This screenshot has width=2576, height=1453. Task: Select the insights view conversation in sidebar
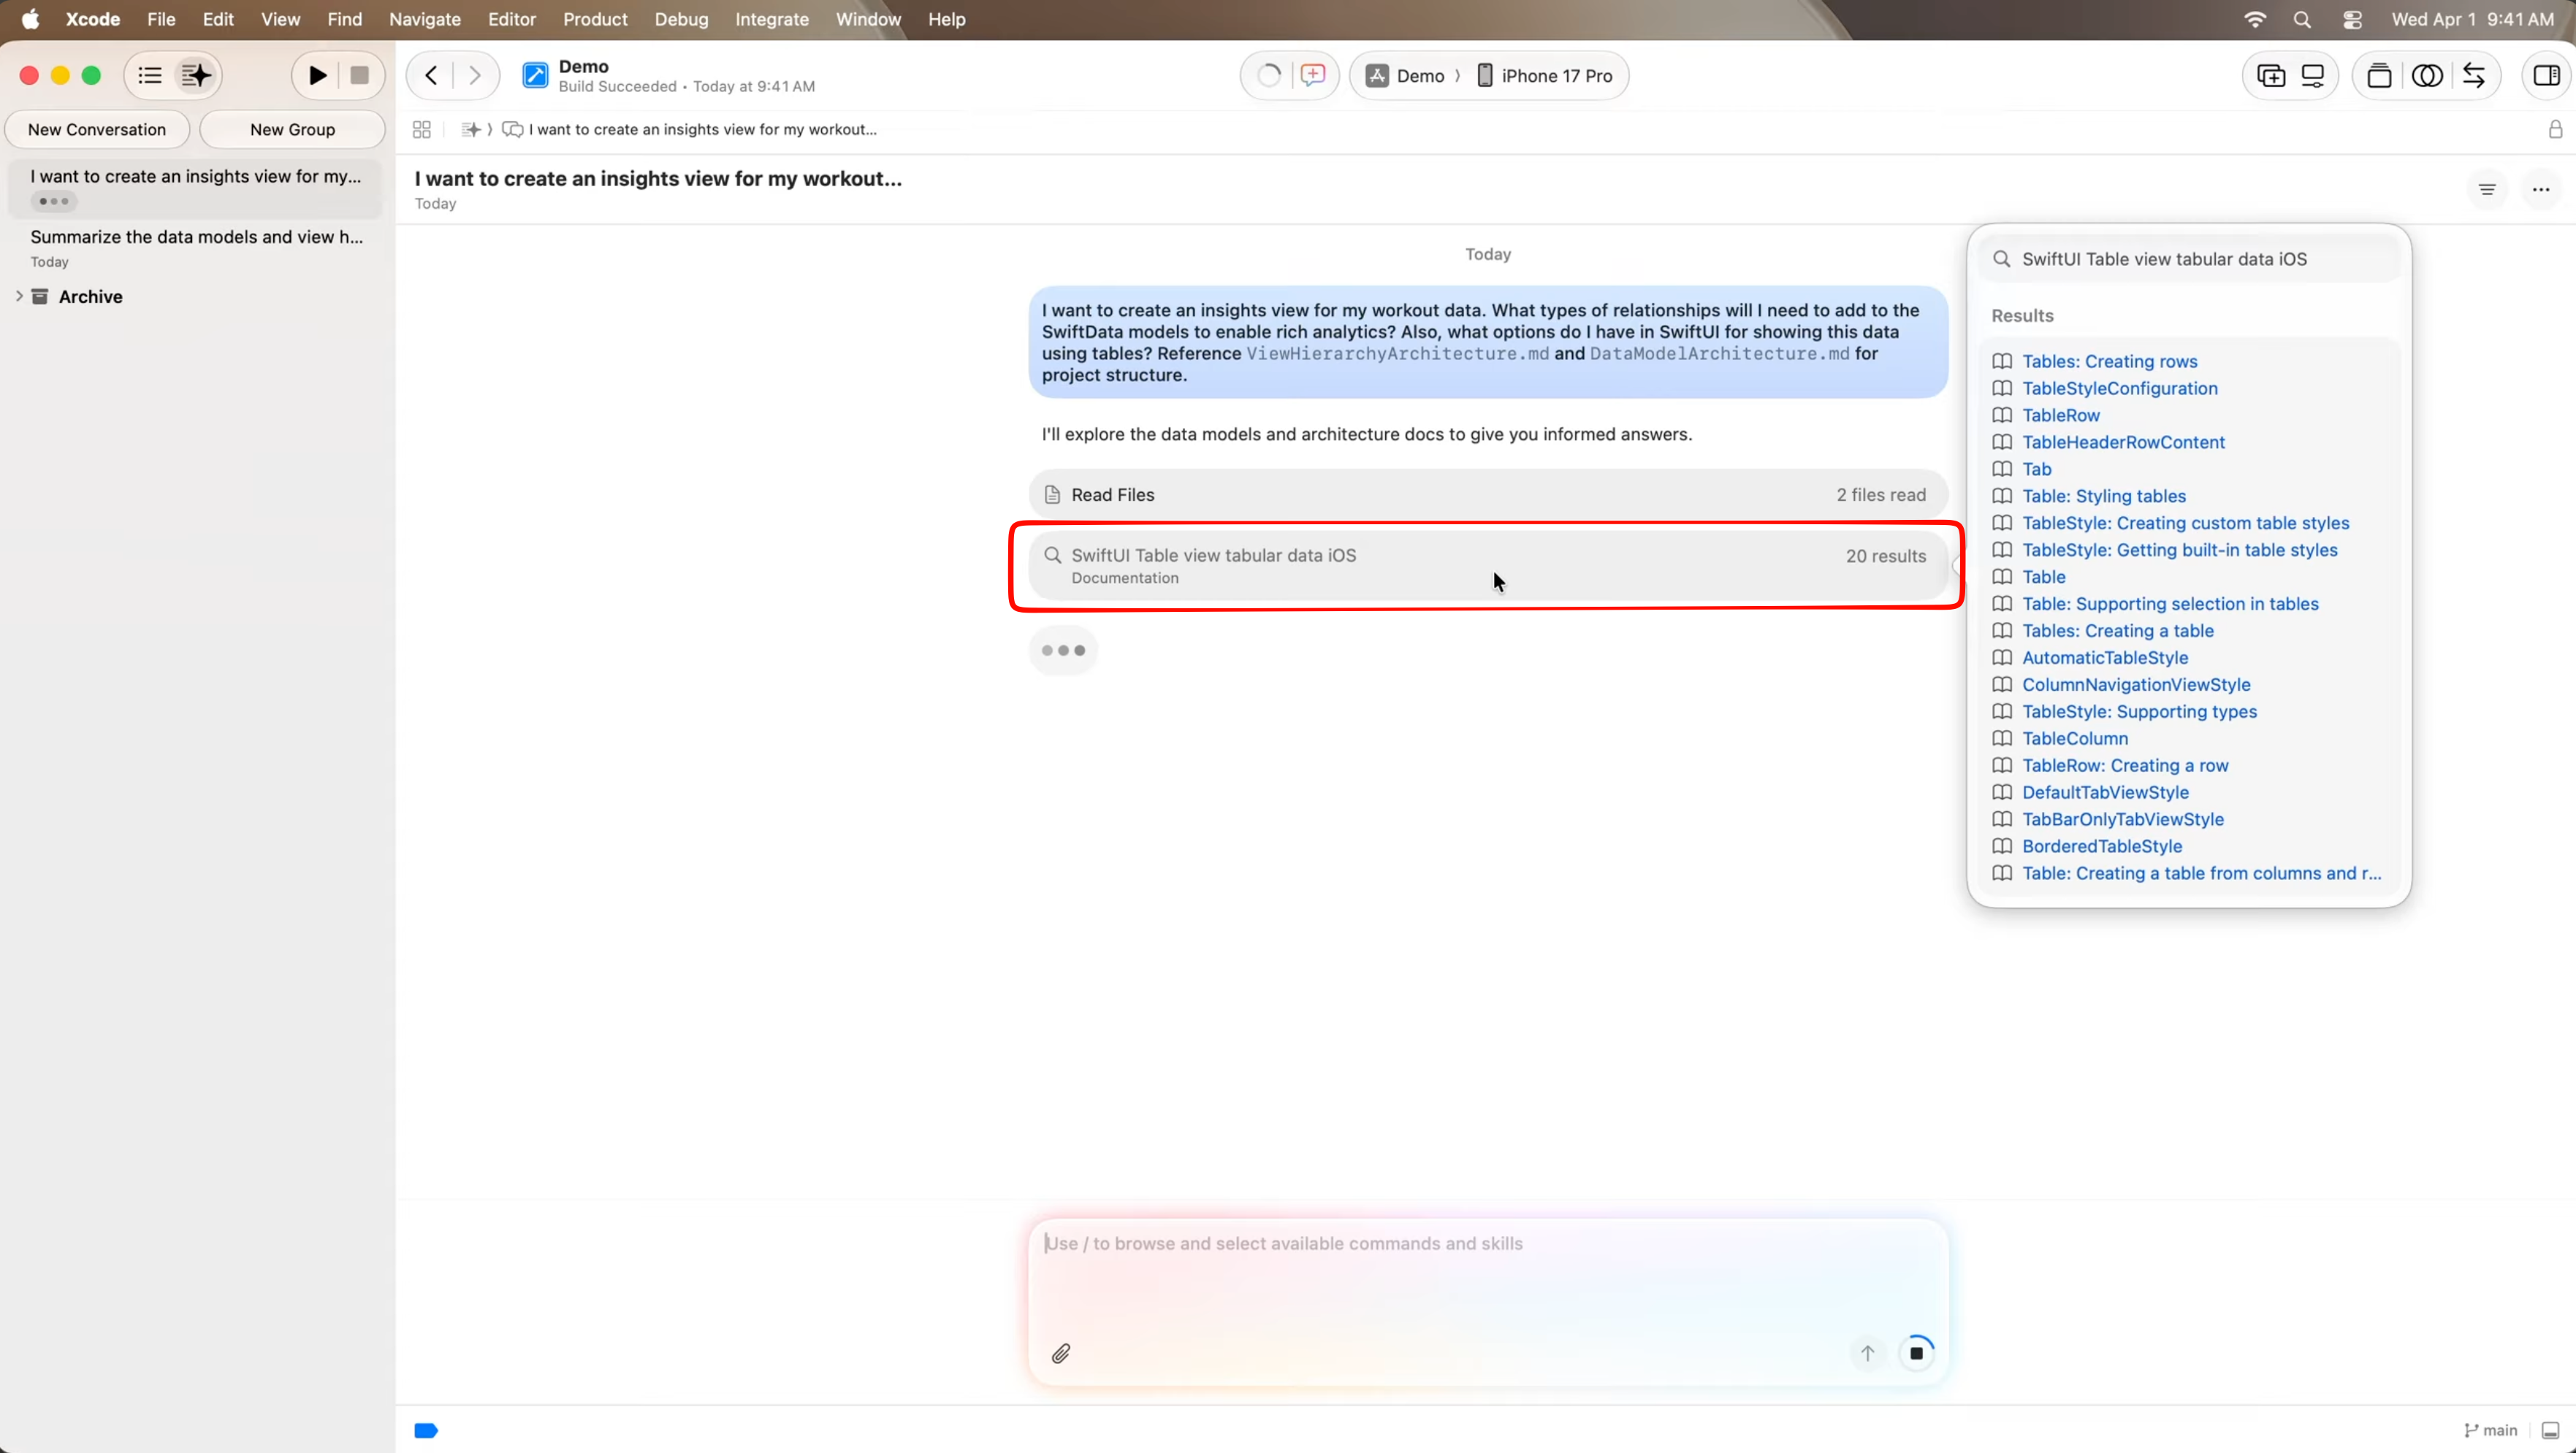(x=196, y=188)
